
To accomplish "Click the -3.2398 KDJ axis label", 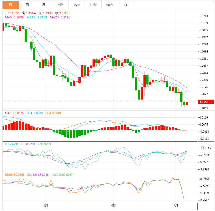I will [204, 169].
